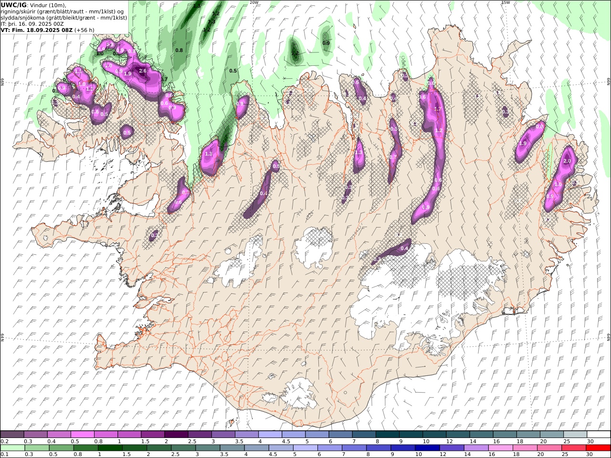The height and width of the screenshot is (458, 611).
Task: Click the 2.0 snowfall value in the east
Action: 567,161
